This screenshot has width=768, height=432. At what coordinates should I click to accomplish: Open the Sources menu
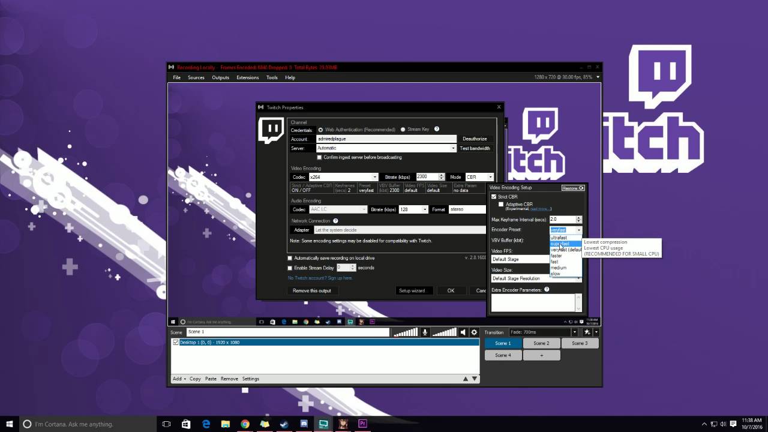click(196, 77)
